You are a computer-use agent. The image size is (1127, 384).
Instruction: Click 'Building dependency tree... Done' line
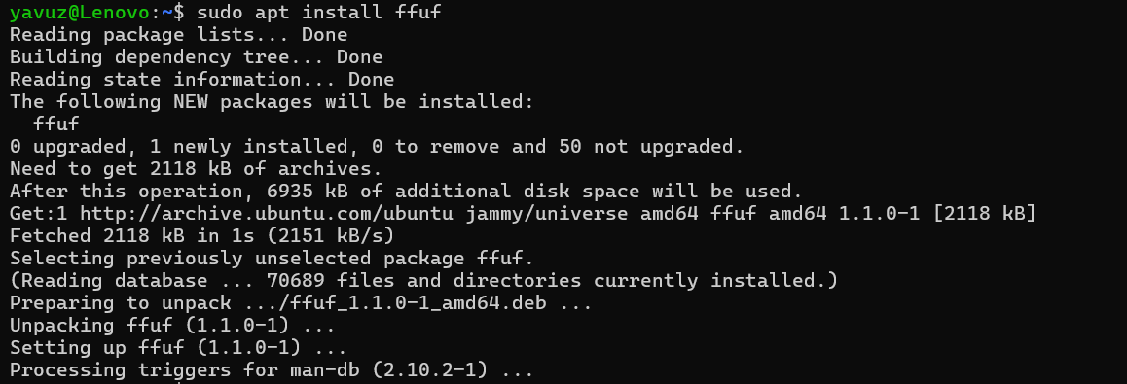(197, 56)
